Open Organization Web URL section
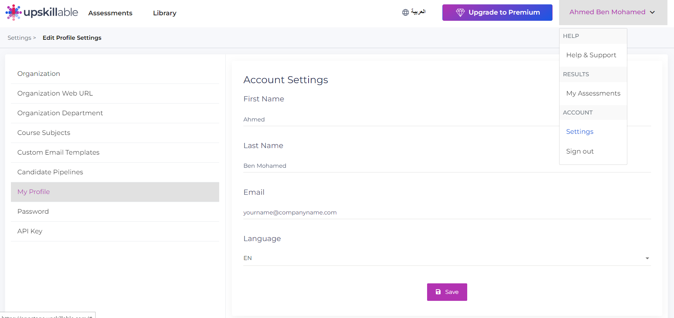 coord(115,94)
